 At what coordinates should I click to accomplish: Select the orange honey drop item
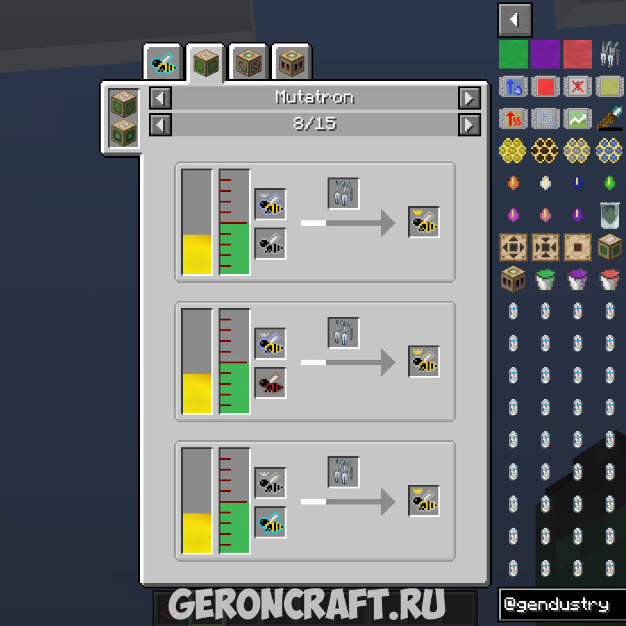pos(513,183)
